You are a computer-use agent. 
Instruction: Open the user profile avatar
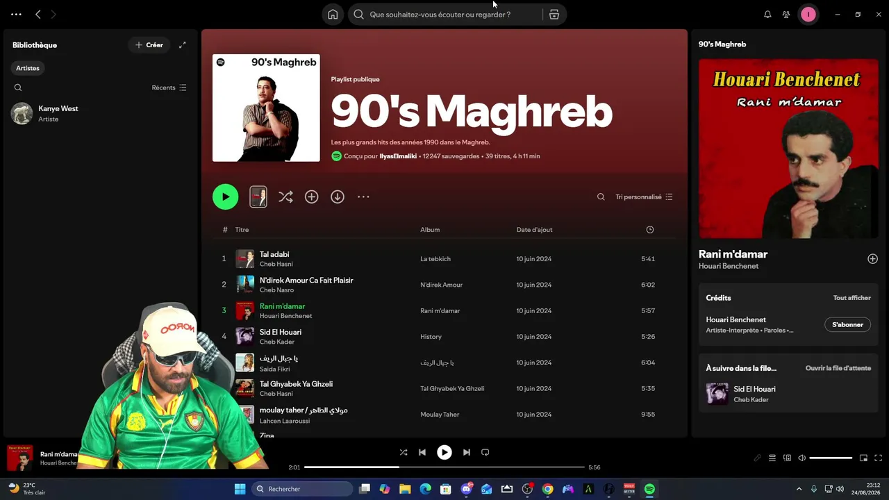tap(808, 14)
